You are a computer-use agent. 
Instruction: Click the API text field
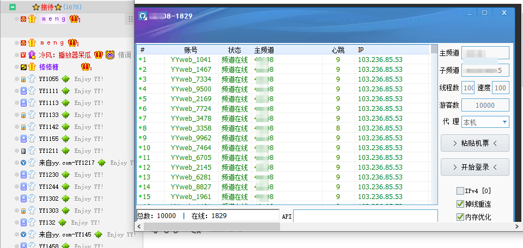366,216
